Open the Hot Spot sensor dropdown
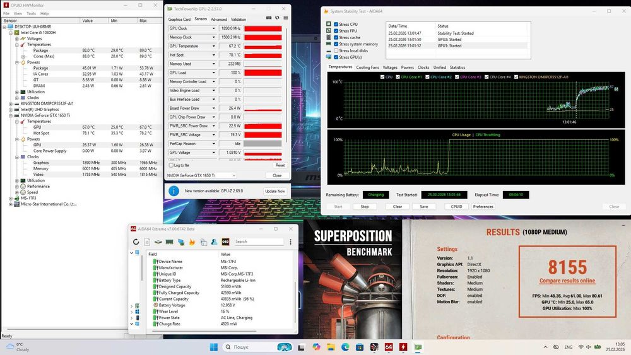 [214, 55]
